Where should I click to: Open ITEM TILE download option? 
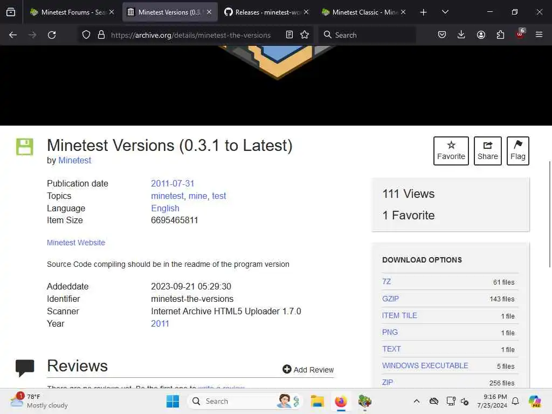tap(399, 315)
